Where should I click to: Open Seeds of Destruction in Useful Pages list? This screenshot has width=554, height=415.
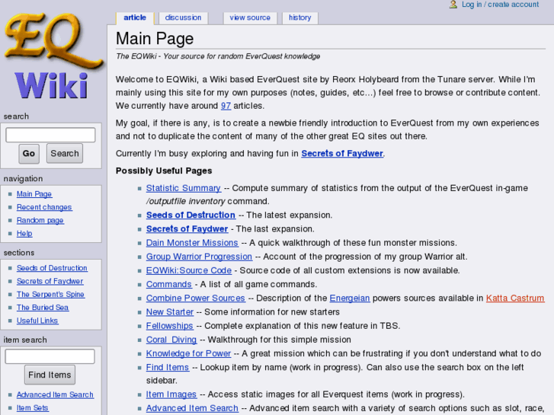click(x=191, y=215)
